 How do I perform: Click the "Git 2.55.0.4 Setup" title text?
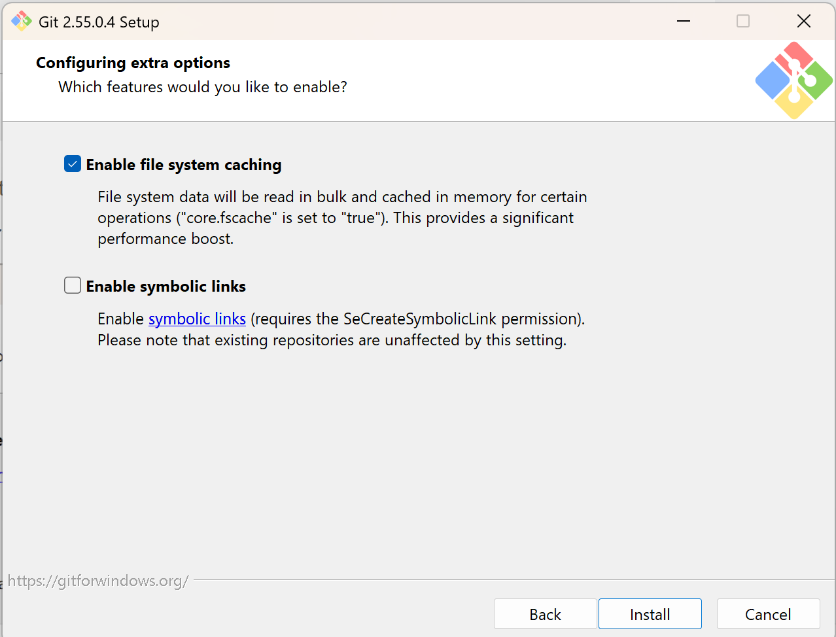(99, 22)
